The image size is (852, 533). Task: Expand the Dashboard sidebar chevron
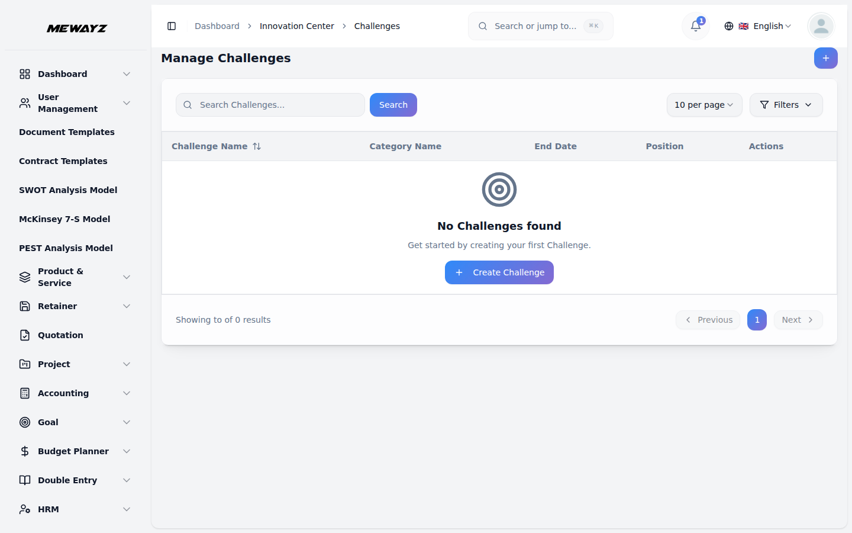tap(127, 74)
